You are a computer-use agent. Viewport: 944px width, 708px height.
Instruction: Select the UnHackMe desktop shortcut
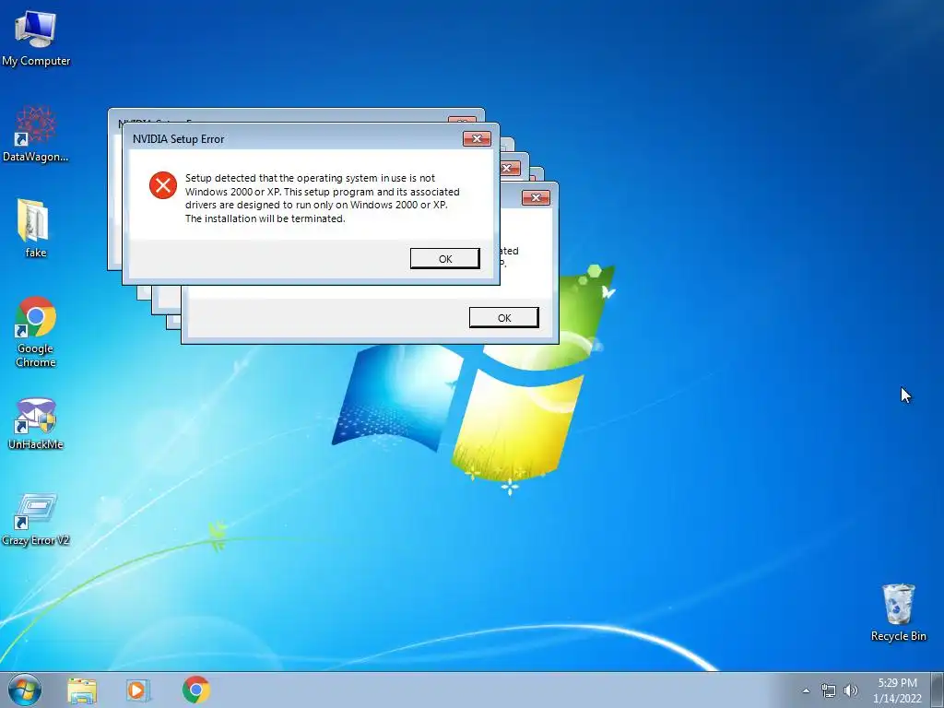coord(36,422)
